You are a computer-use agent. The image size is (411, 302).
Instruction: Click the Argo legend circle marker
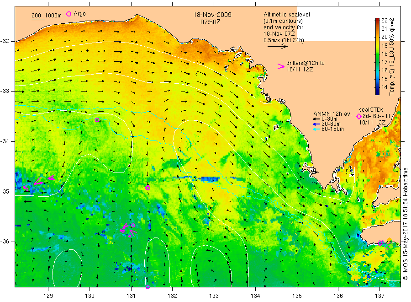click(x=68, y=14)
